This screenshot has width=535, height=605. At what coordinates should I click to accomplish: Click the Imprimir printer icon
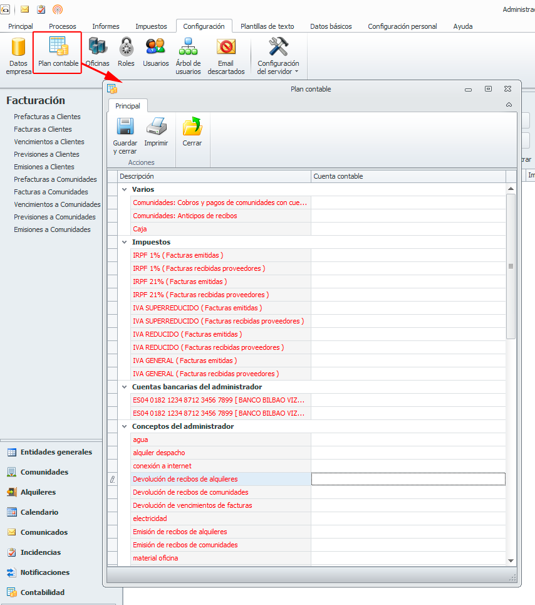pyautogui.click(x=156, y=128)
